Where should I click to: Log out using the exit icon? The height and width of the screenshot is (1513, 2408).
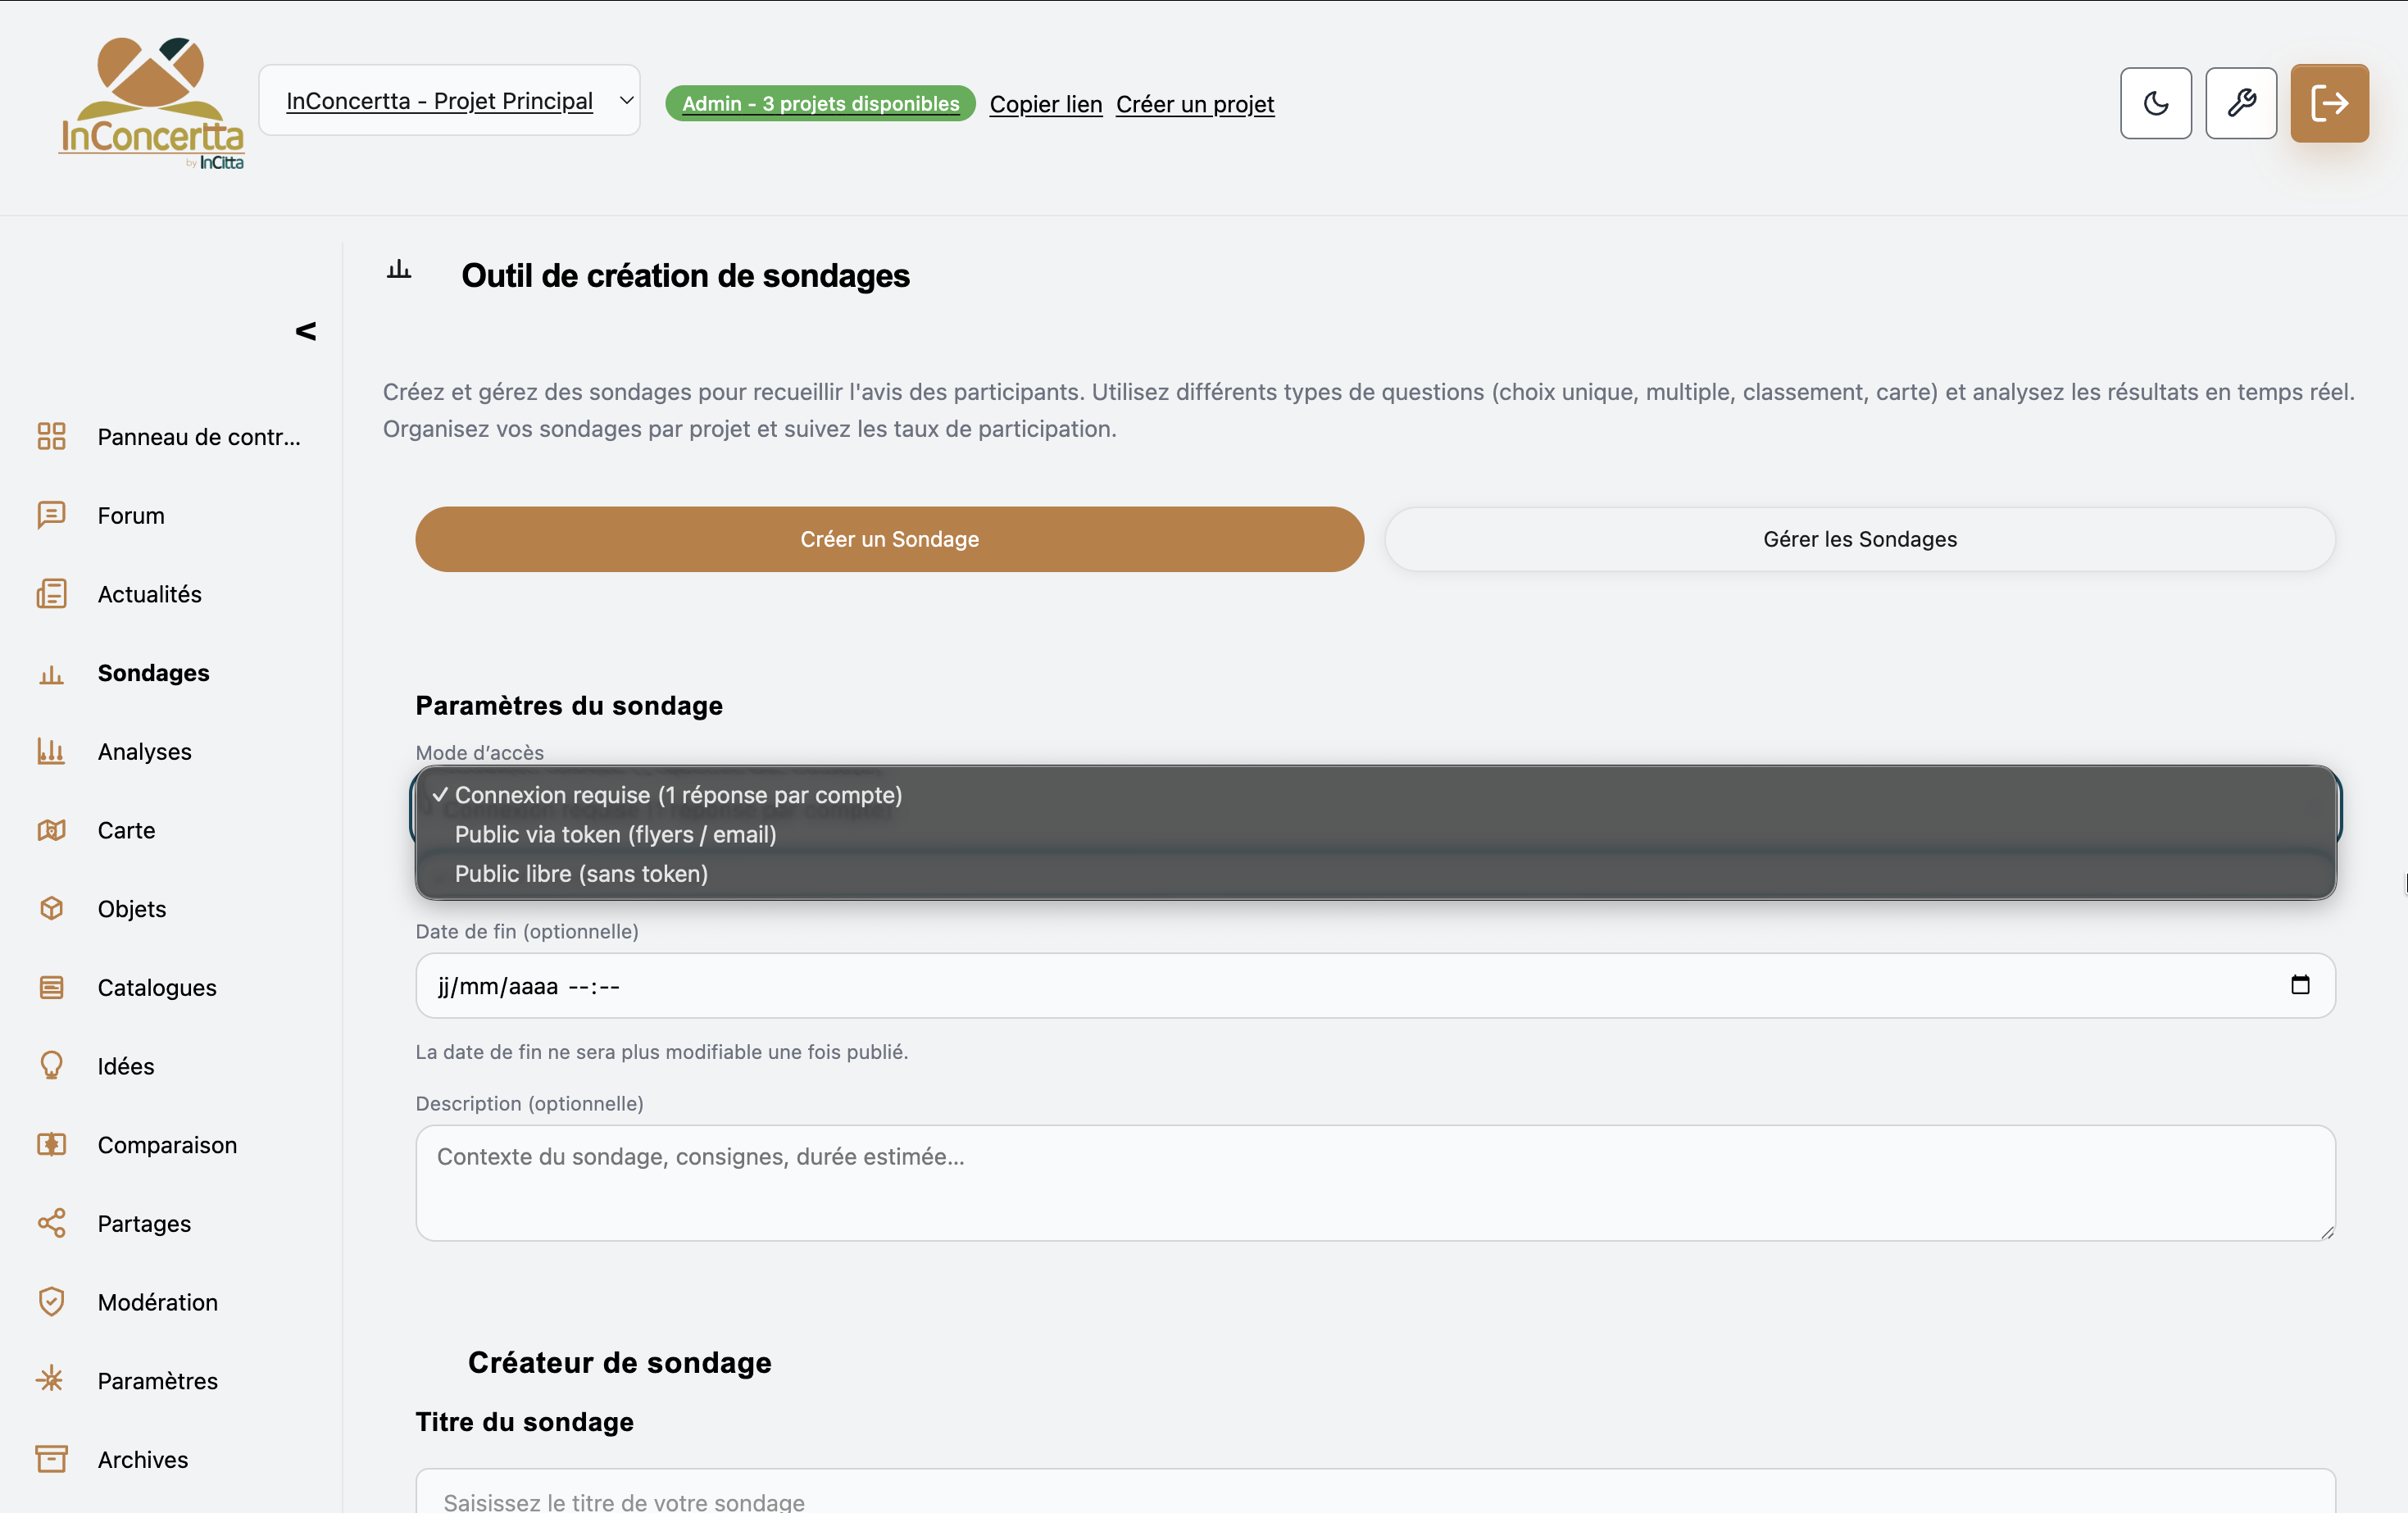click(2329, 103)
